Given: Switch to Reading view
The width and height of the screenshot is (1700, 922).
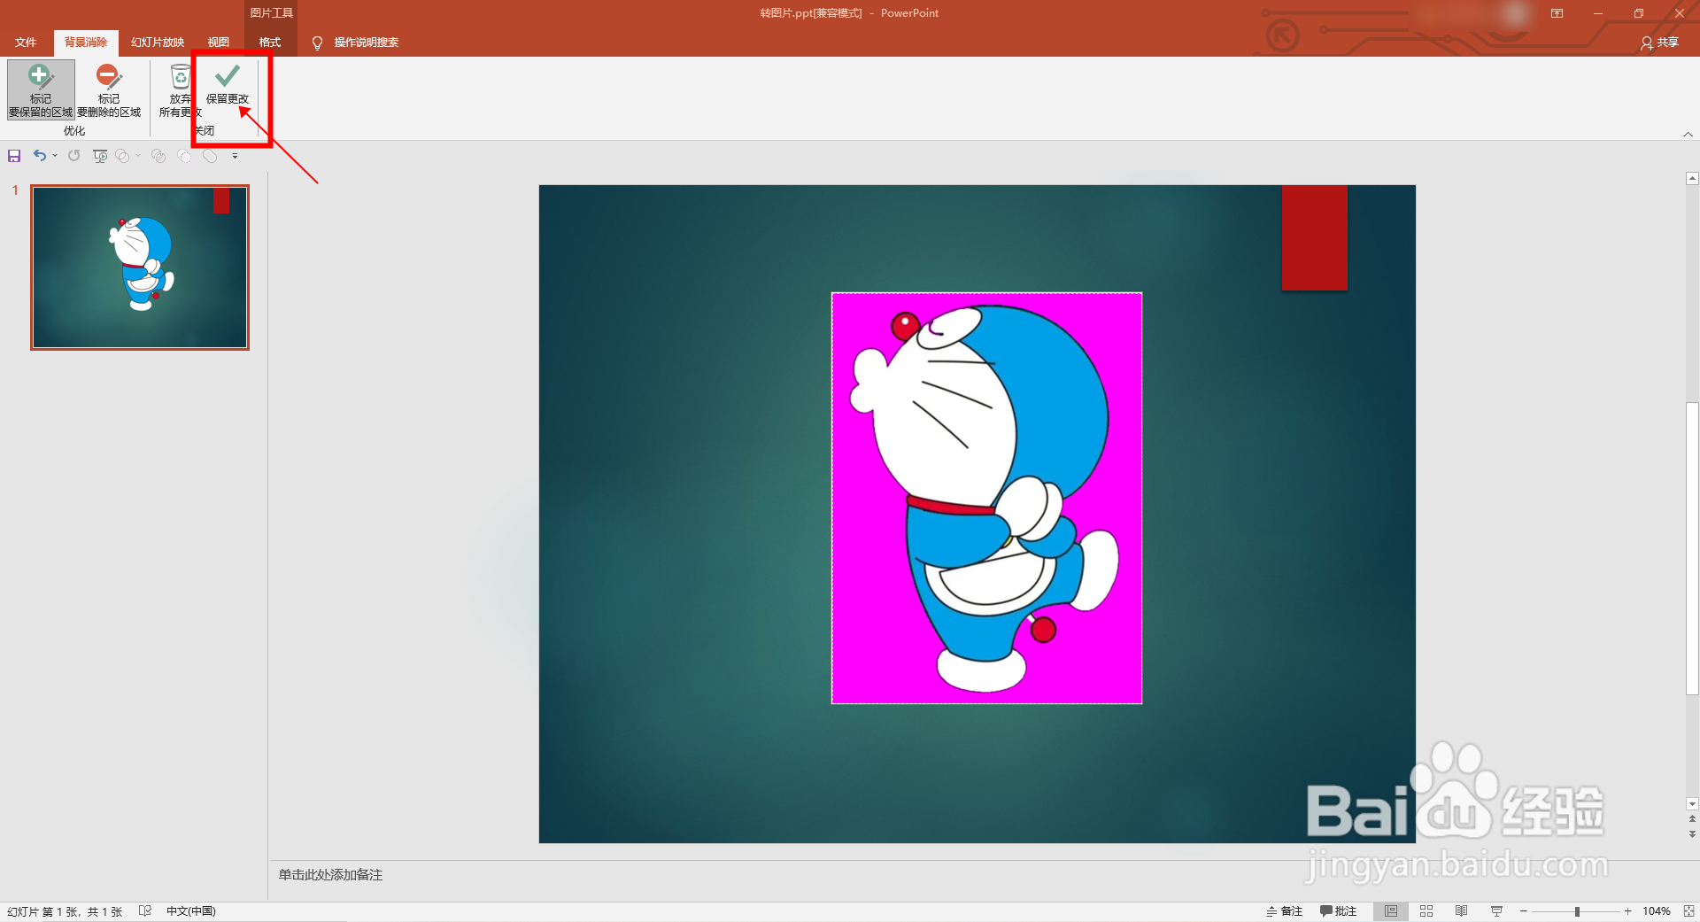Looking at the screenshot, I should [1462, 911].
